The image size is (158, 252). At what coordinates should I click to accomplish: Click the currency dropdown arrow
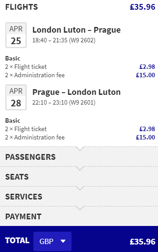(63, 241)
